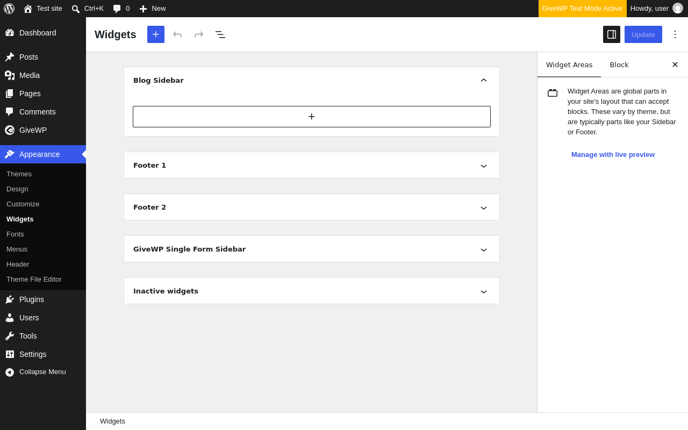The height and width of the screenshot is (430, 688).
Task: Open the GiveWP menu
Action: (43, 130)
